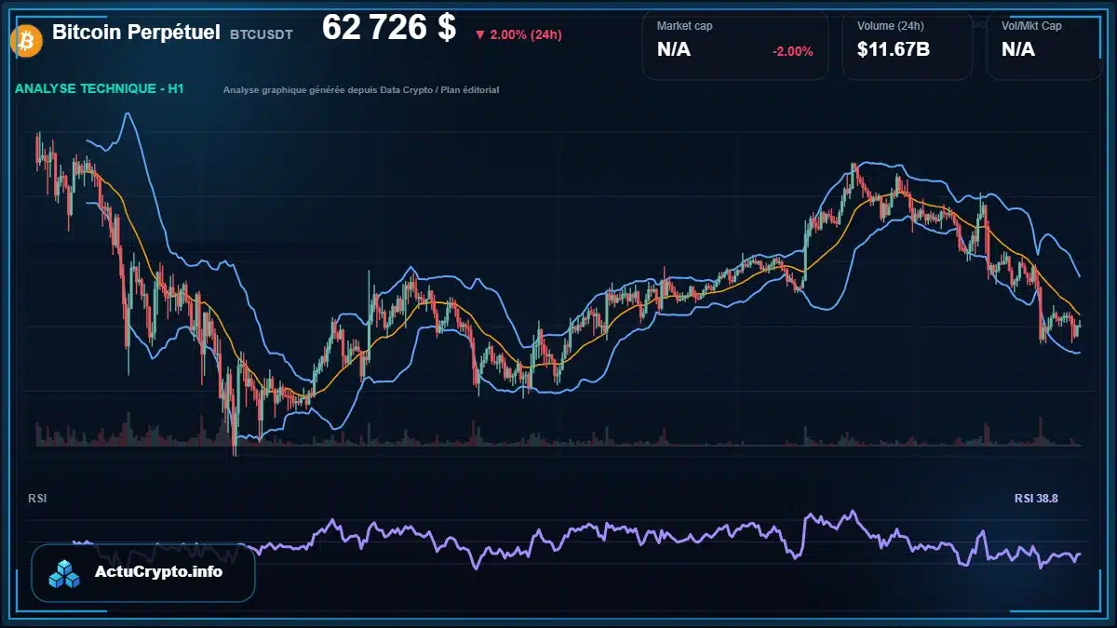The image size is (1117, 628).
Task: Click the Bitcoin Perpétuel title
Action: tap(137, 32)
